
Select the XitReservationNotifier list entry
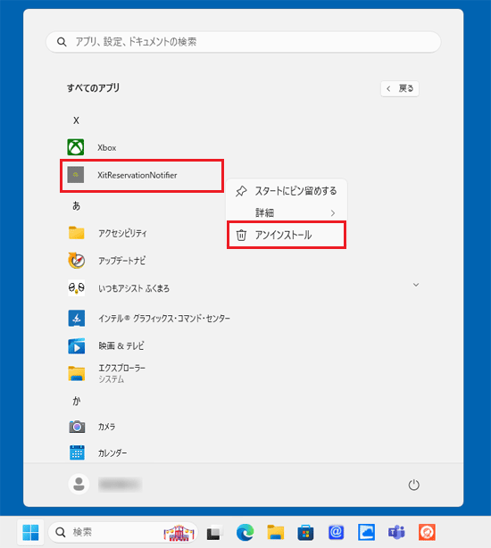[x=142, y=175]
